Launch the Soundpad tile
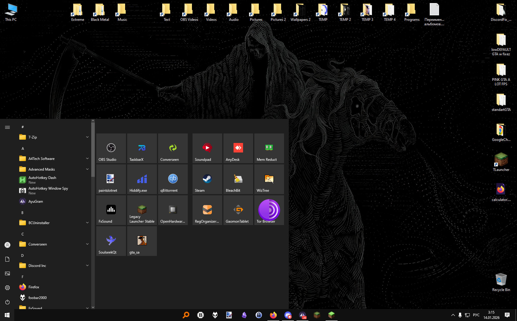The image size is (517, 321). click(x=207, y=148)
